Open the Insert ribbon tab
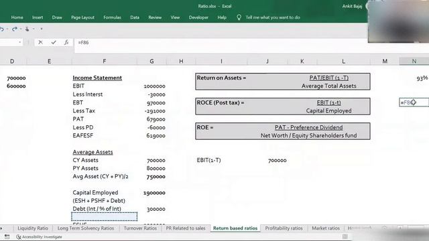Screen dimensions: 429x241 (38, 17)
